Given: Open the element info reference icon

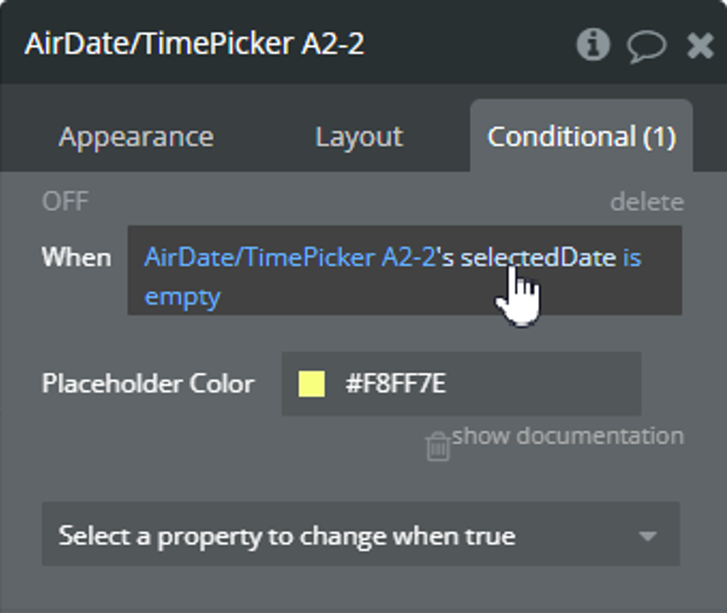Looking at the screenshot, I should tap(593, 45).
